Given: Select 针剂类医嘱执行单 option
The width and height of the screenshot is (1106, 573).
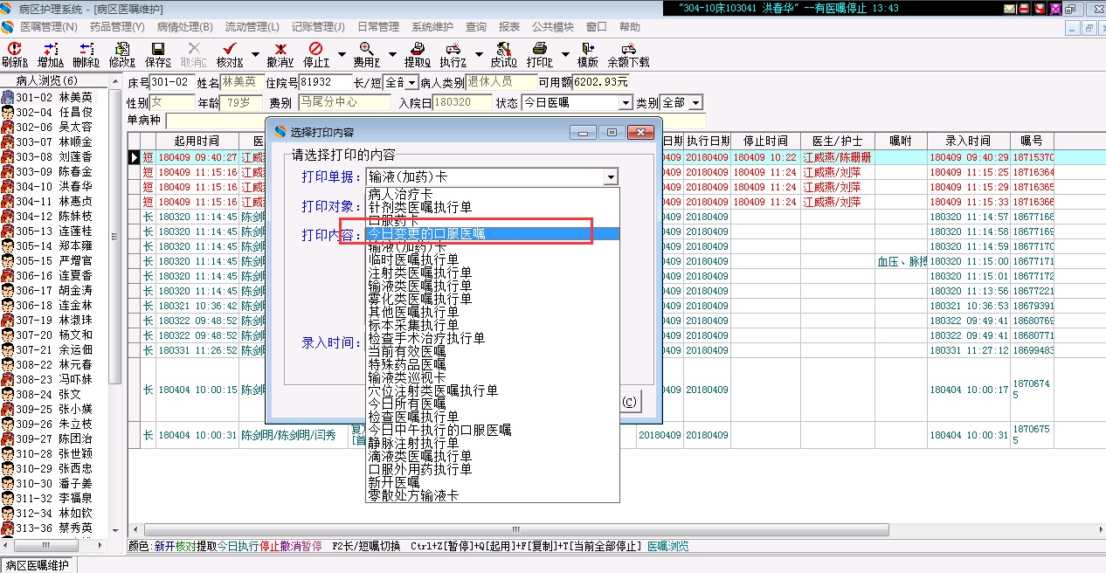Looking at the screenshot, I should [x=493, y=207].
